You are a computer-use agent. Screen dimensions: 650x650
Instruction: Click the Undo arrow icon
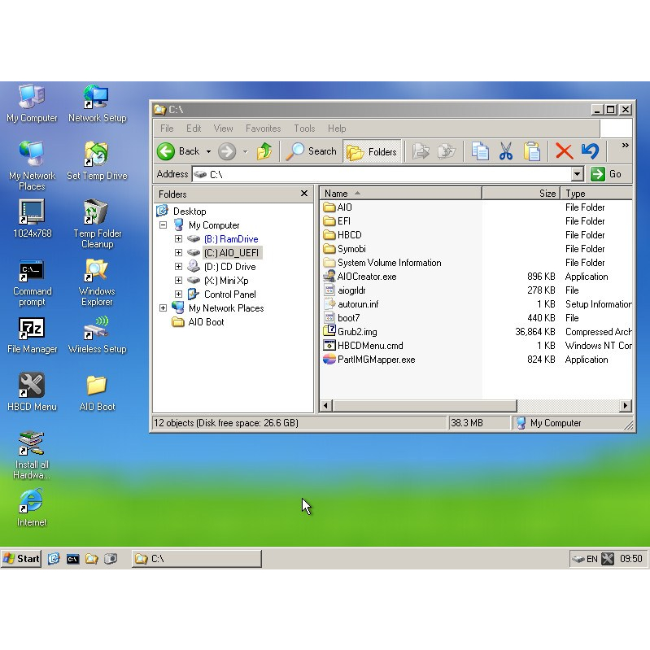click(590, 151)
